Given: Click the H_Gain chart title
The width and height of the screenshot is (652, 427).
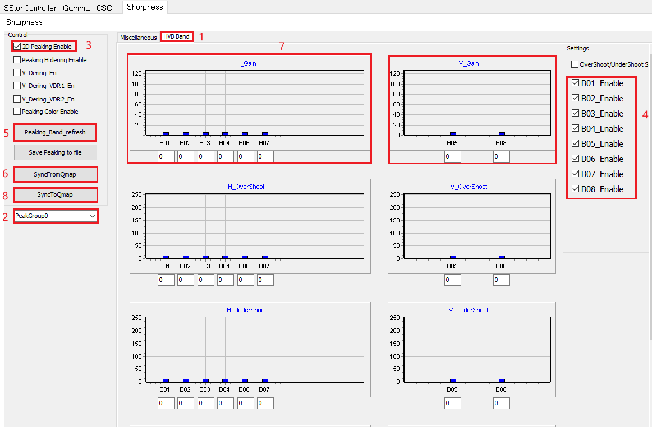Looking at the screenshot, I should pos(246,63).
